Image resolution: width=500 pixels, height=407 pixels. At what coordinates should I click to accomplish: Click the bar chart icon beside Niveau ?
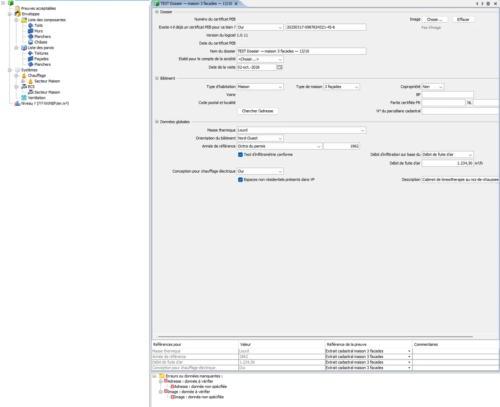(x=17, y=103)
